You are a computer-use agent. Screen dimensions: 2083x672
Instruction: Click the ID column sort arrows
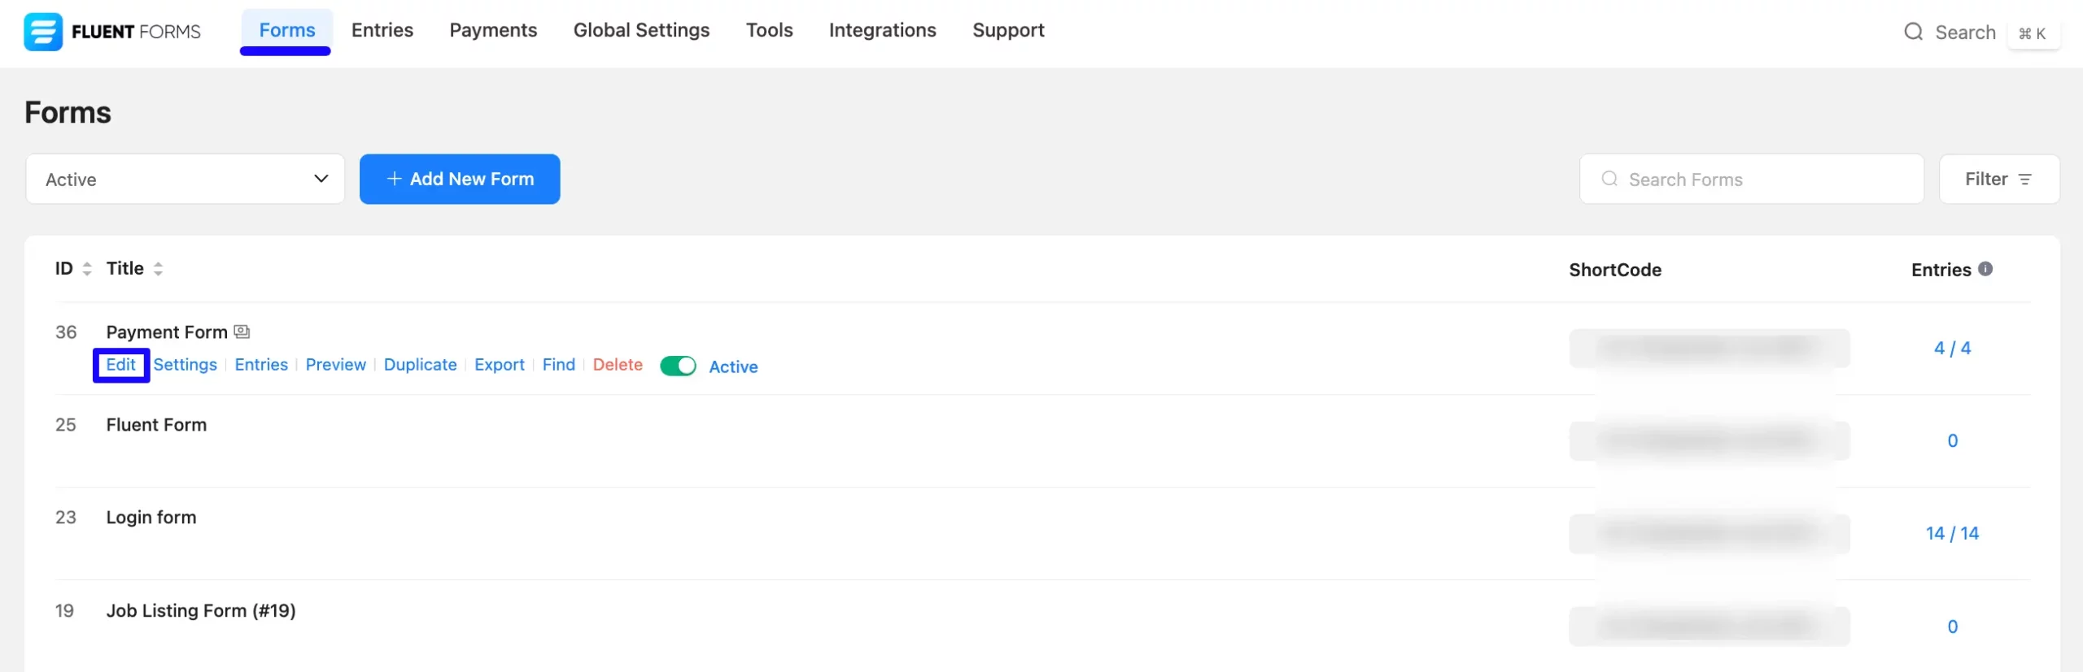point(87,269)
